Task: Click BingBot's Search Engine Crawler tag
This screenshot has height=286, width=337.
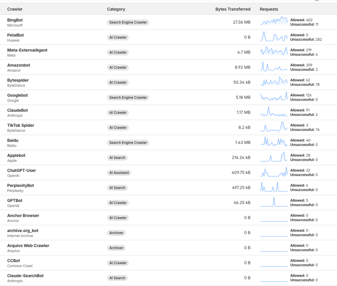Action: coord(128,22)
